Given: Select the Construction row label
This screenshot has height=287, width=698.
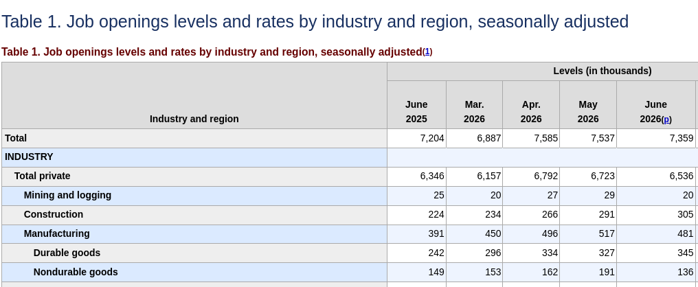Looking at the screenshot, I should click(x=54, y=214).
